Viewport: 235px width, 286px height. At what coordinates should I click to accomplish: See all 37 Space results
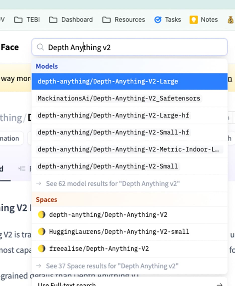click(112, 266)
